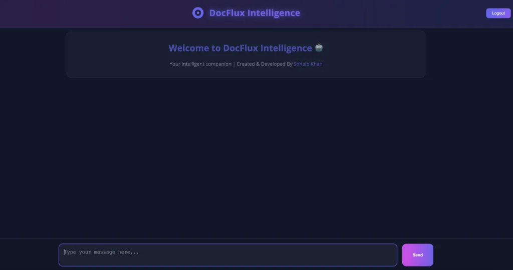
Task: Submit the message with Send
Action: point(417,255)
